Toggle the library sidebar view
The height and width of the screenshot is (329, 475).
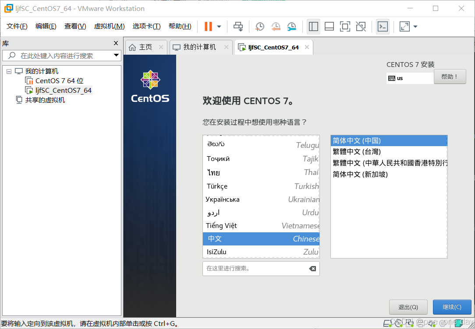click(x=313, y=27)
